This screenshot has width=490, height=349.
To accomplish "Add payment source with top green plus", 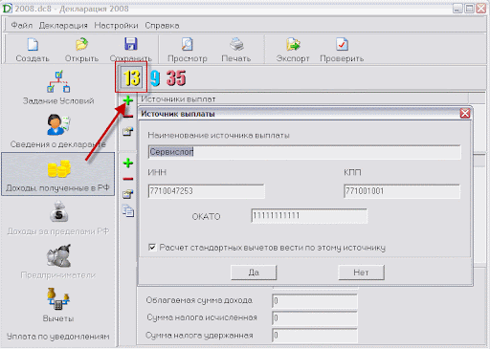I will coord(128,101).
